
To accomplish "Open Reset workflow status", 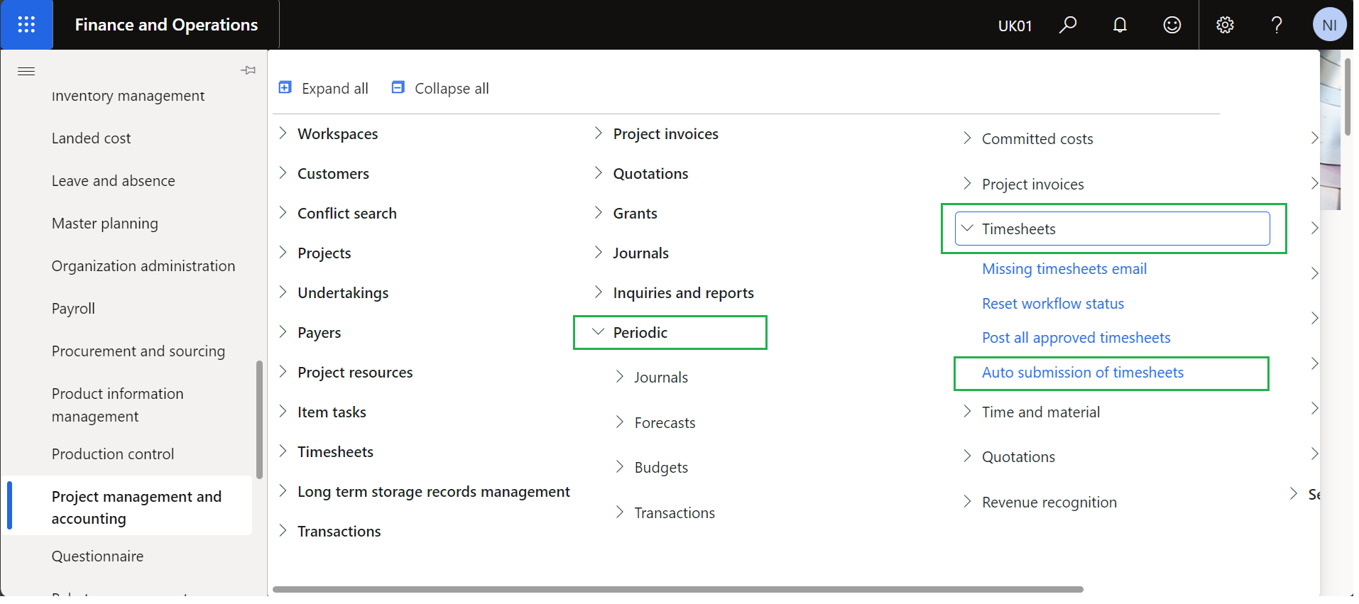I will pos(1053,304).
